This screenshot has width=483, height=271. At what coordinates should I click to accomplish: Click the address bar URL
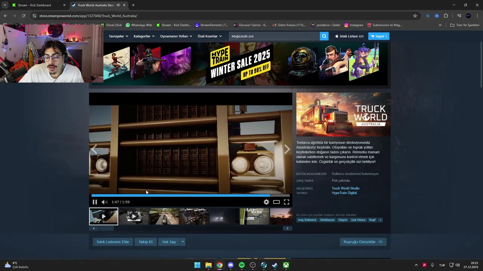coord(88,16)
